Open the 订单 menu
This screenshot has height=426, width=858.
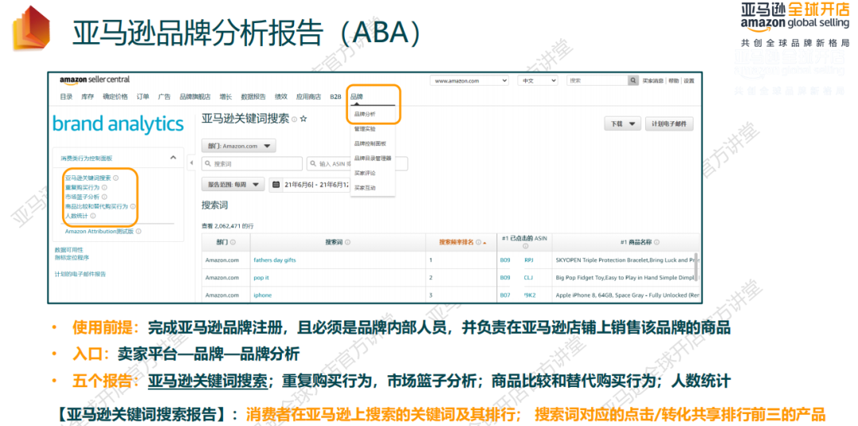point(143,97)
